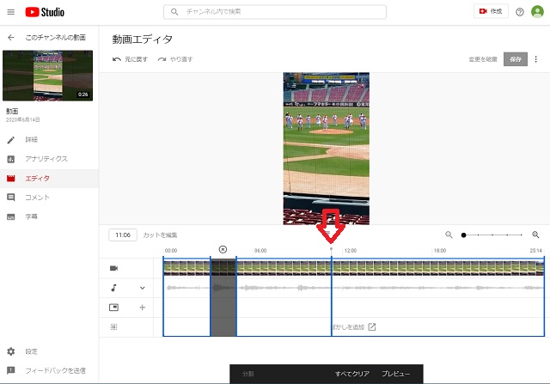Screen dimensions: 550x384
Task: Click the end screen track icon
Action: (113, 308)
